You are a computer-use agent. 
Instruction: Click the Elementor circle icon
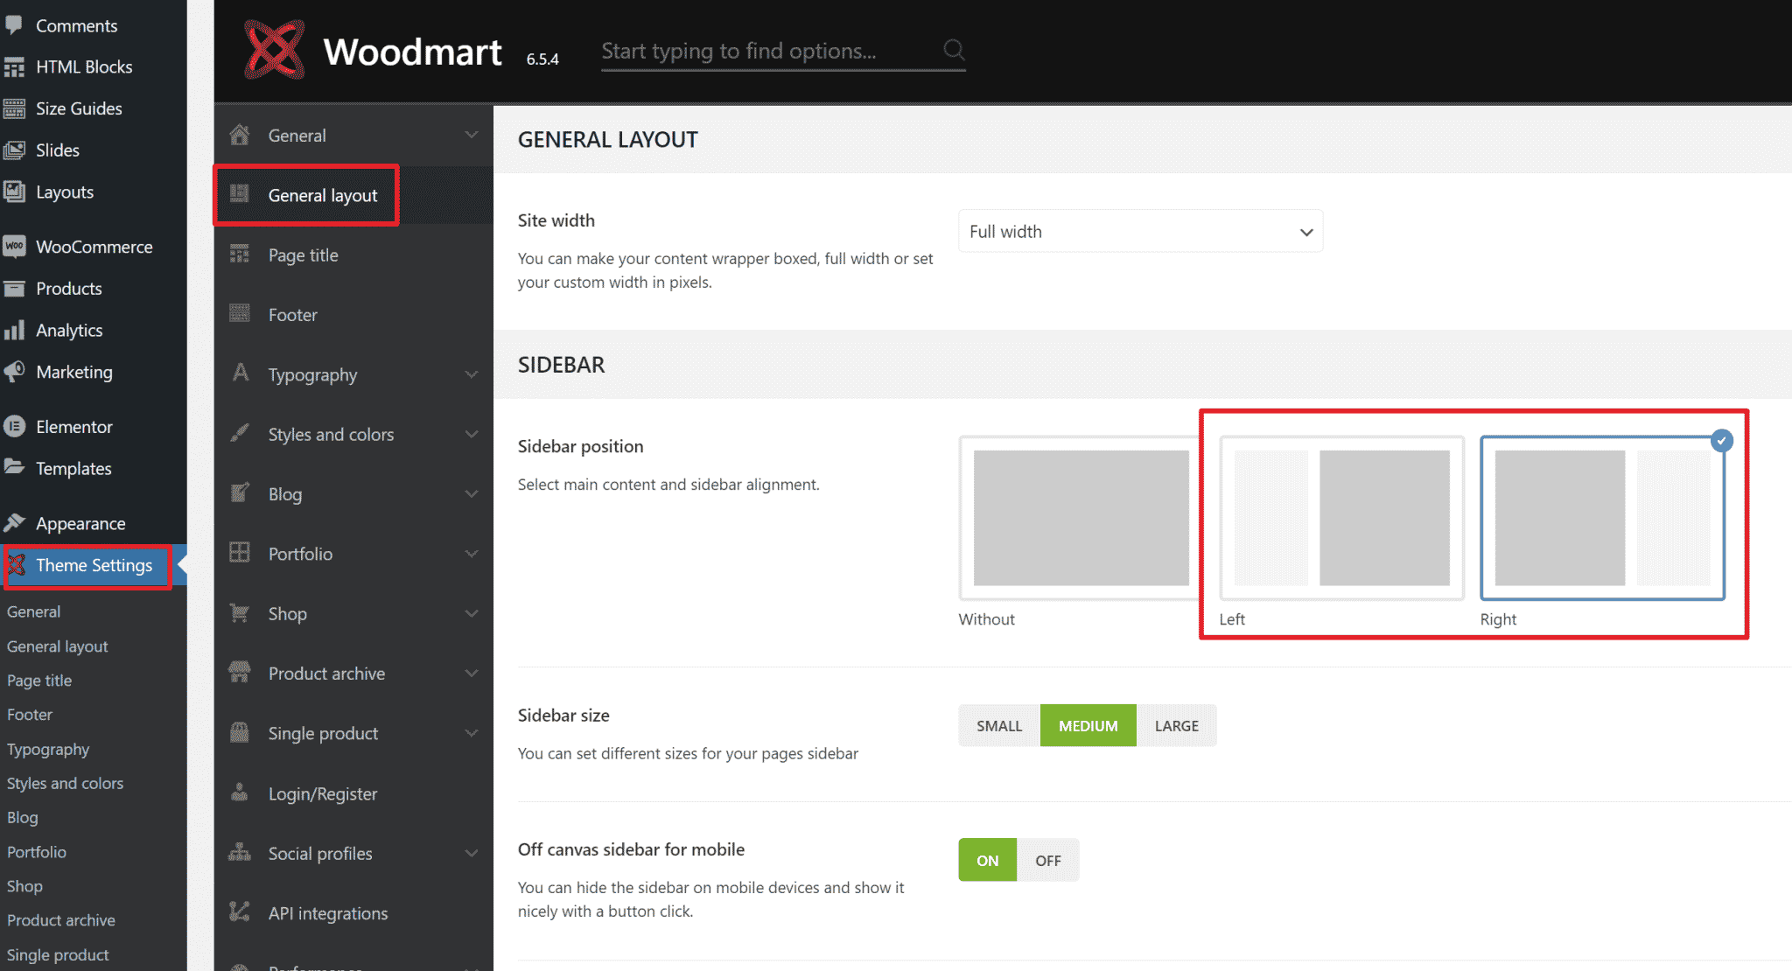(x=14, y=427)
